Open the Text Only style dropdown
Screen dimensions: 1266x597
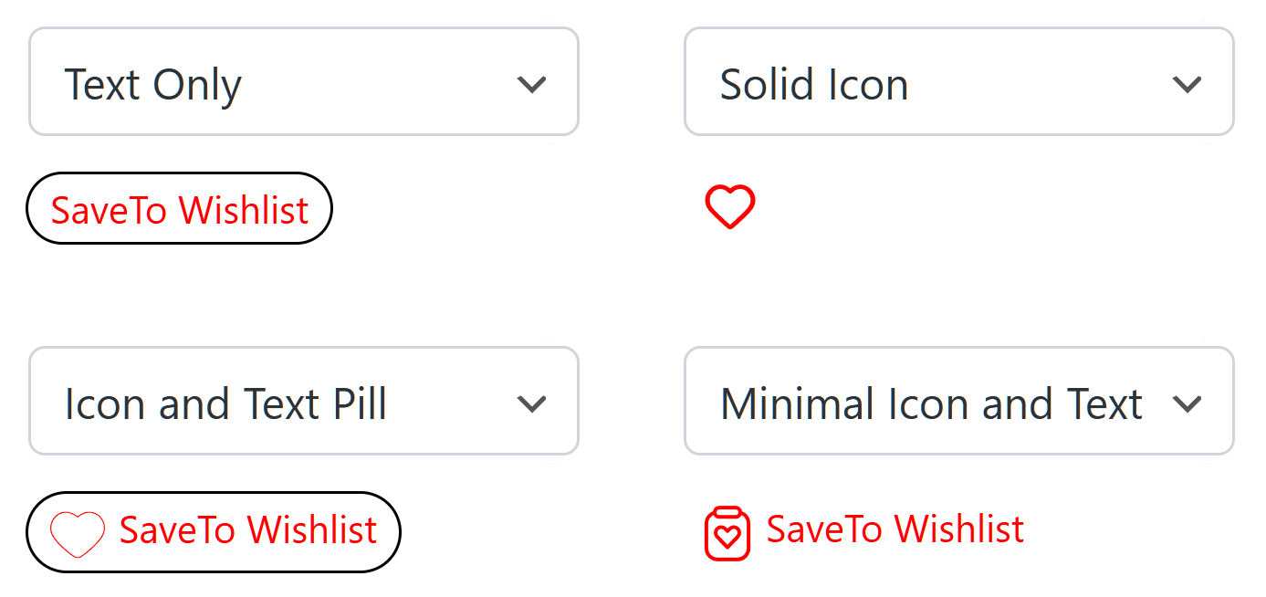coord(304,82)
